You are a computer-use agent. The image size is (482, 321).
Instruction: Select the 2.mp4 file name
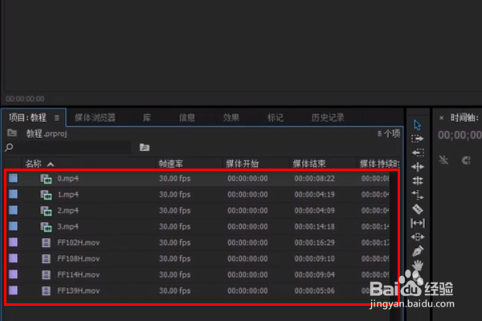(68, 210)
